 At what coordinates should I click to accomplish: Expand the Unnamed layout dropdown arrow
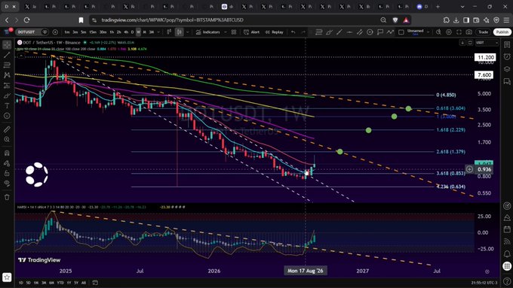(428, 32)
